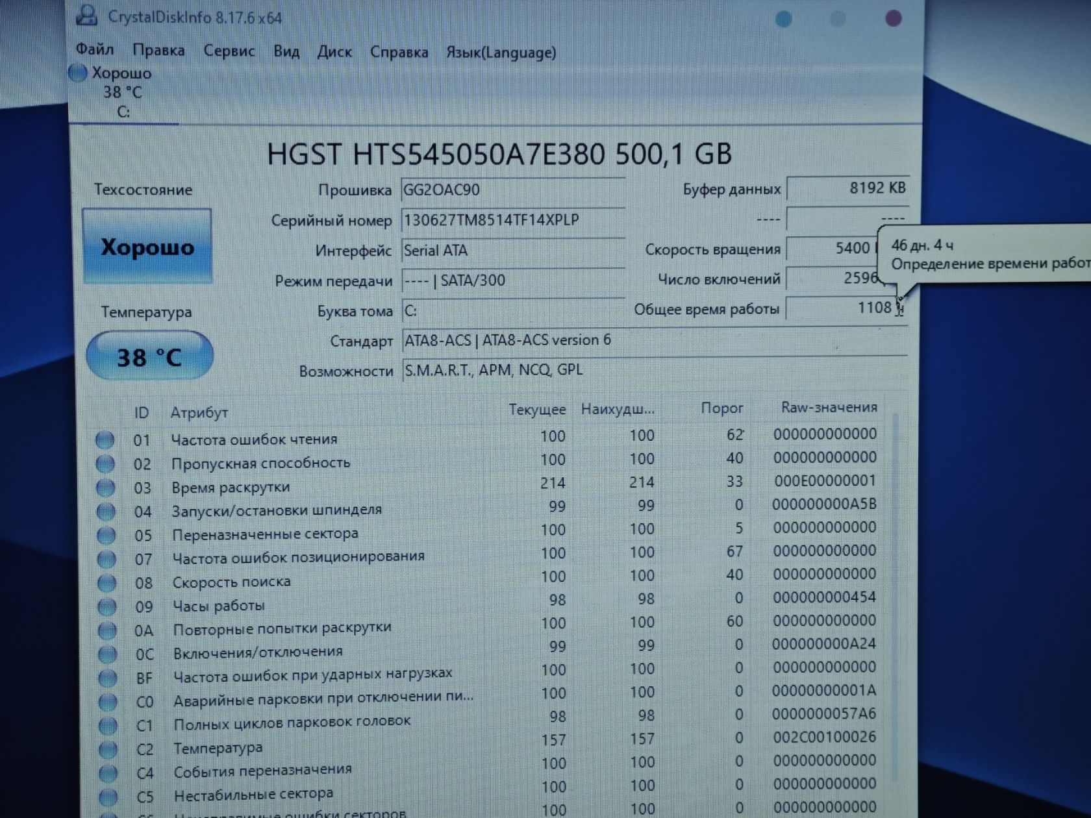Image resolution: width=1091 pixels, height=818 pixels.
Task: Click the Интерфейс field Serial ATA
Action: (513, 250)
